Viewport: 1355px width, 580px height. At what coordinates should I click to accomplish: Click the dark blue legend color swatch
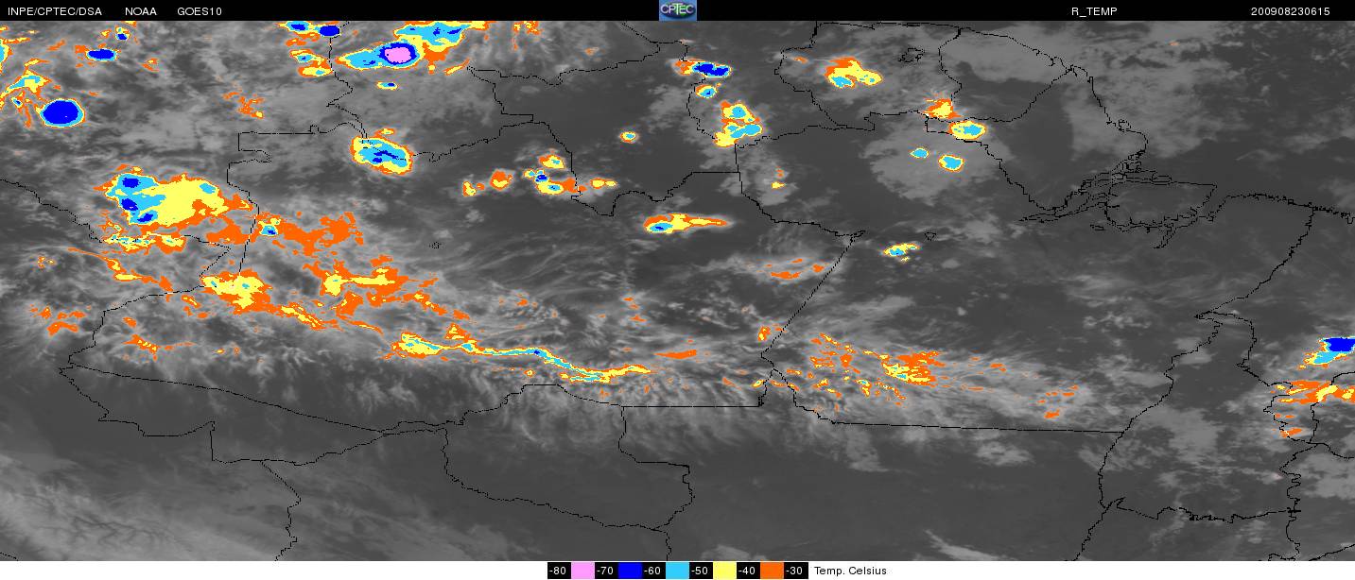tap(630, 571)
